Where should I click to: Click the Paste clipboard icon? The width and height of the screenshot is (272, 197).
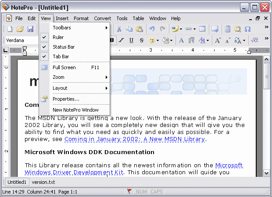[x=140, y=29]
